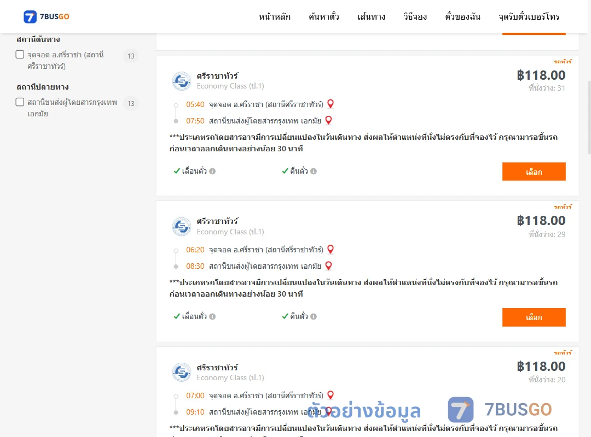The width and height of the screenshot is (591, 437).
Task: Open the เส้นทาง menu item
Action: click(371, 16)
